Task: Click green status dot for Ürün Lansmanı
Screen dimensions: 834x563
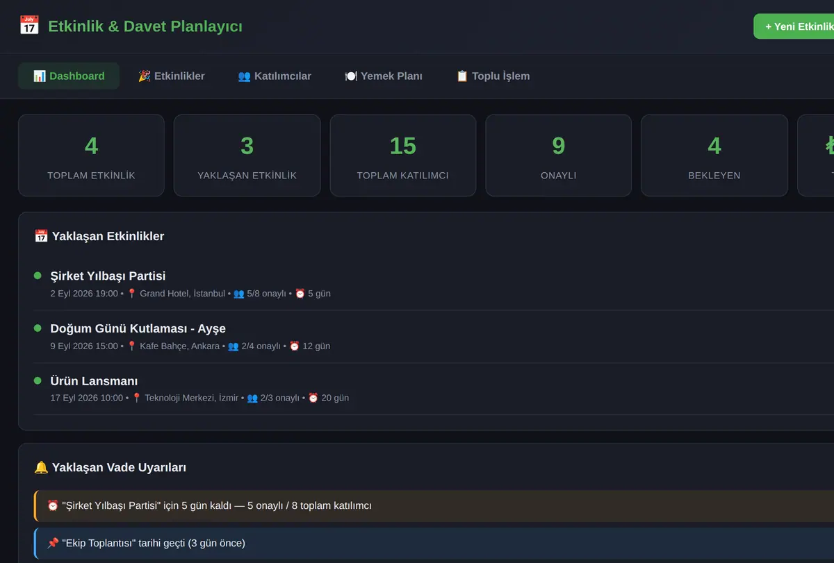Action: [38, 380]
